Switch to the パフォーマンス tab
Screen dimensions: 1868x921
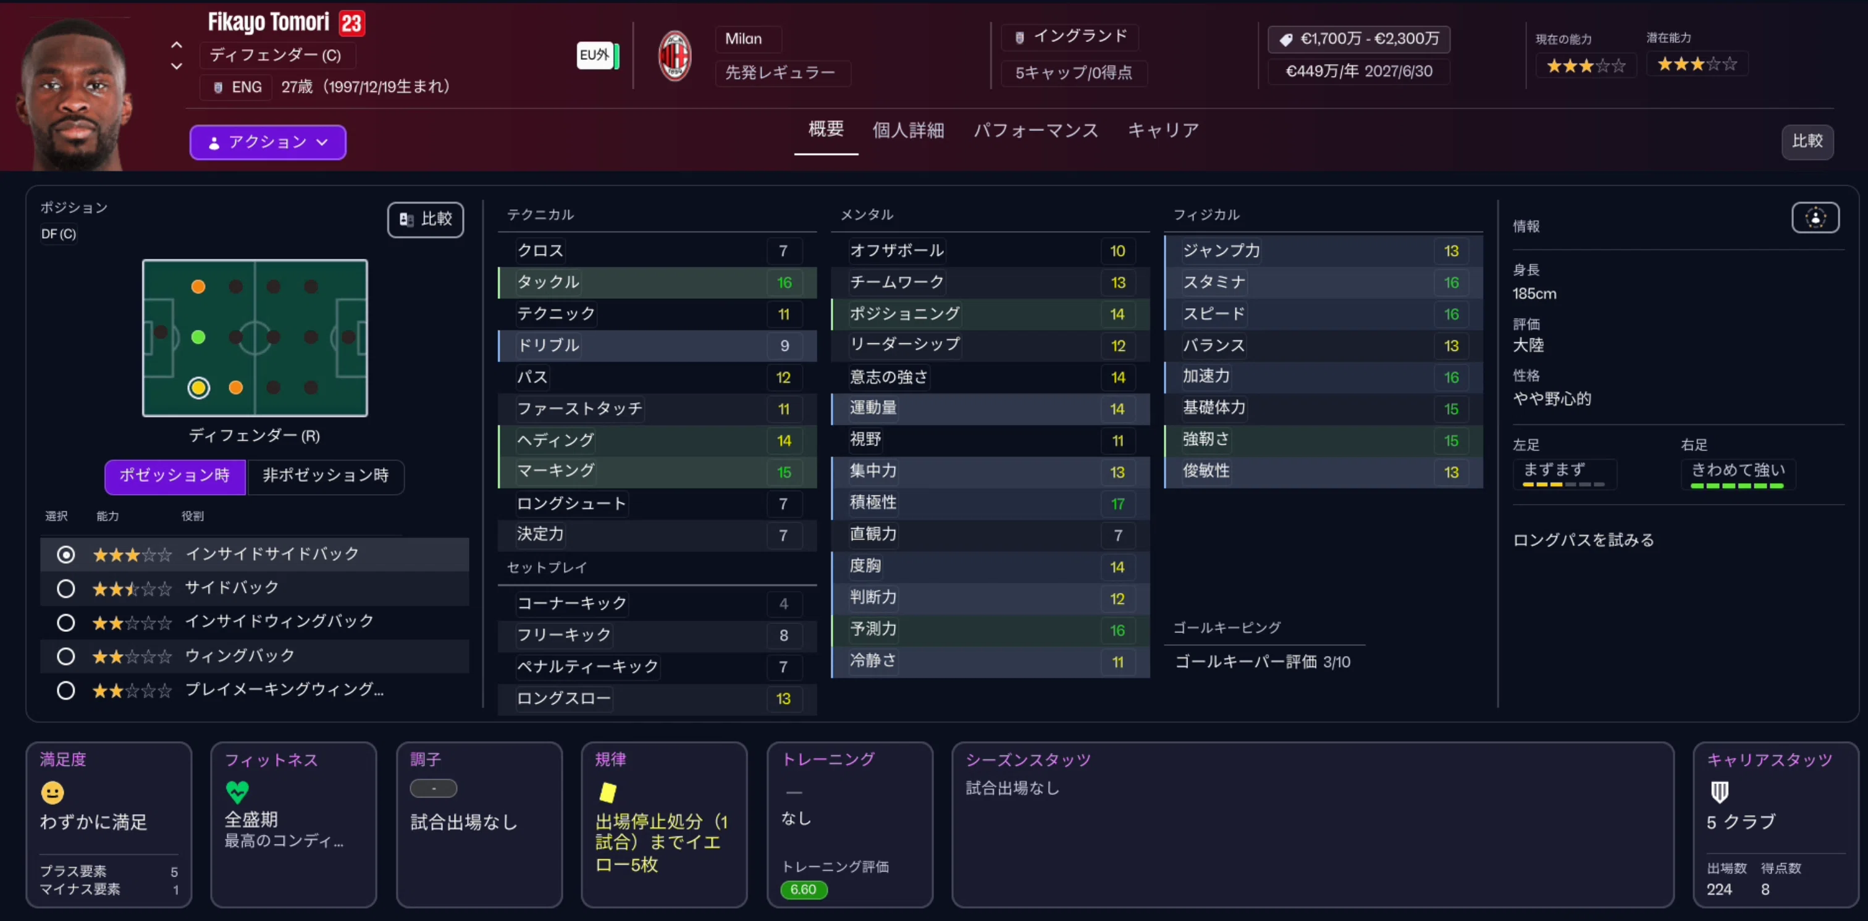tap(1035, 130)
